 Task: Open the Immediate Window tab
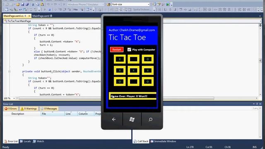163,142
